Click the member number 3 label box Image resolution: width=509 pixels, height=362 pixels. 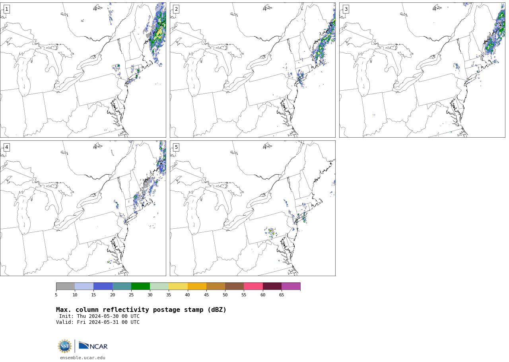[346, 9]
